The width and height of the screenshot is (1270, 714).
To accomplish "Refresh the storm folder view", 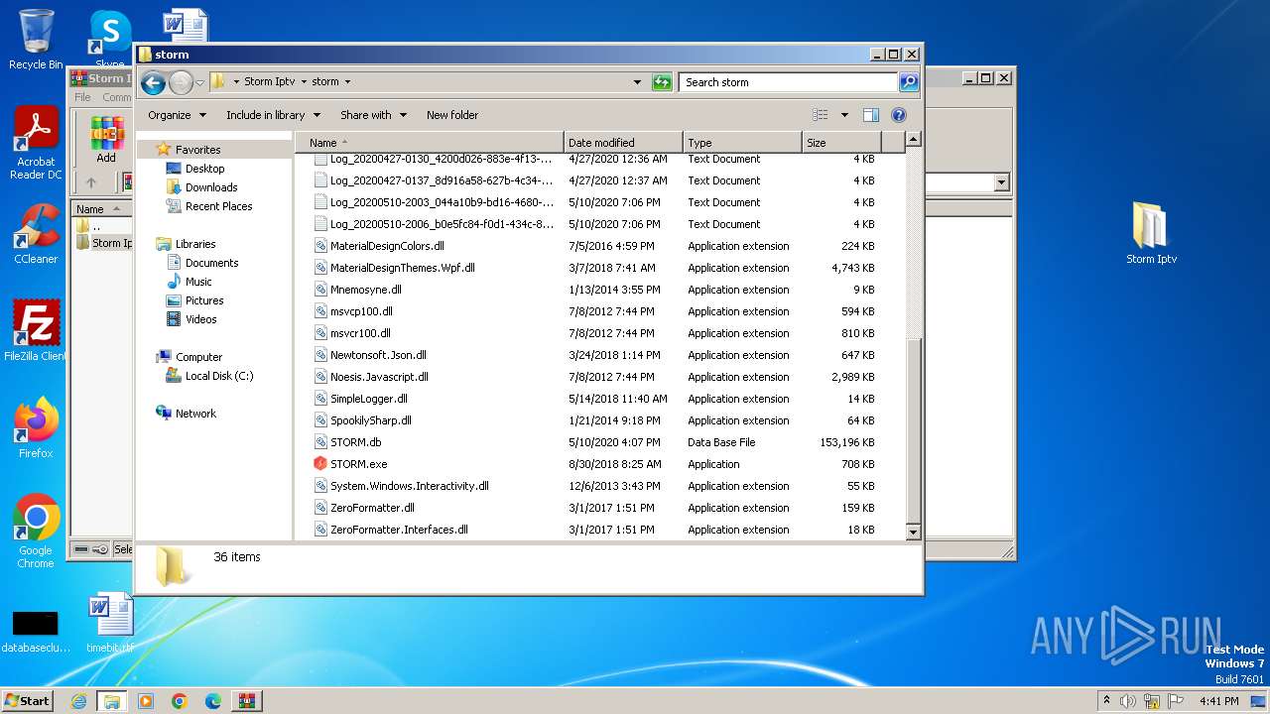I will pyautogui.click(x=662, y=82).
